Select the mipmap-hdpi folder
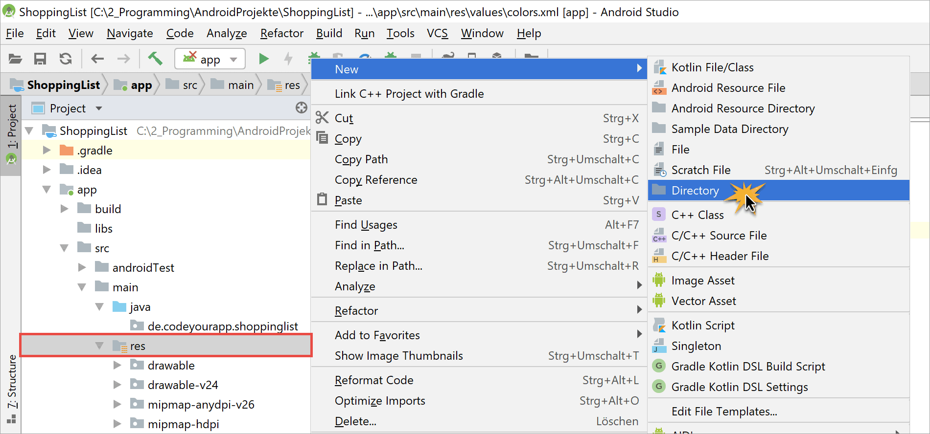 pyautogui.click(x=183, y=424)
